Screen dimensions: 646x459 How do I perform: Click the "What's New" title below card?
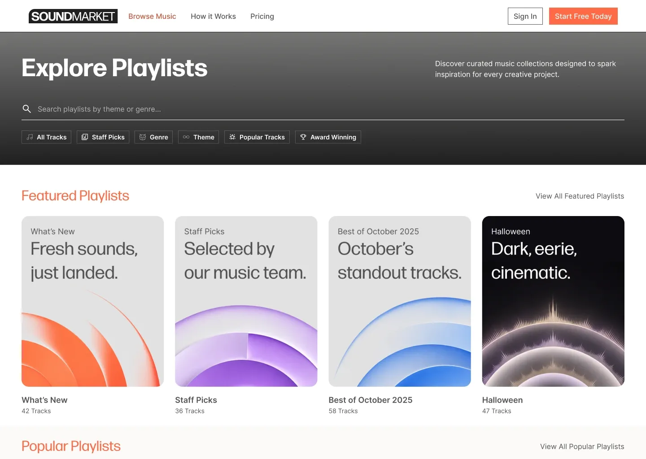(44, 400)
